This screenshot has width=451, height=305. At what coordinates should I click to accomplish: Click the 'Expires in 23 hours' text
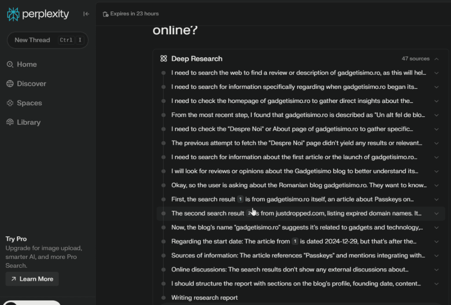[x=134, y=14]
